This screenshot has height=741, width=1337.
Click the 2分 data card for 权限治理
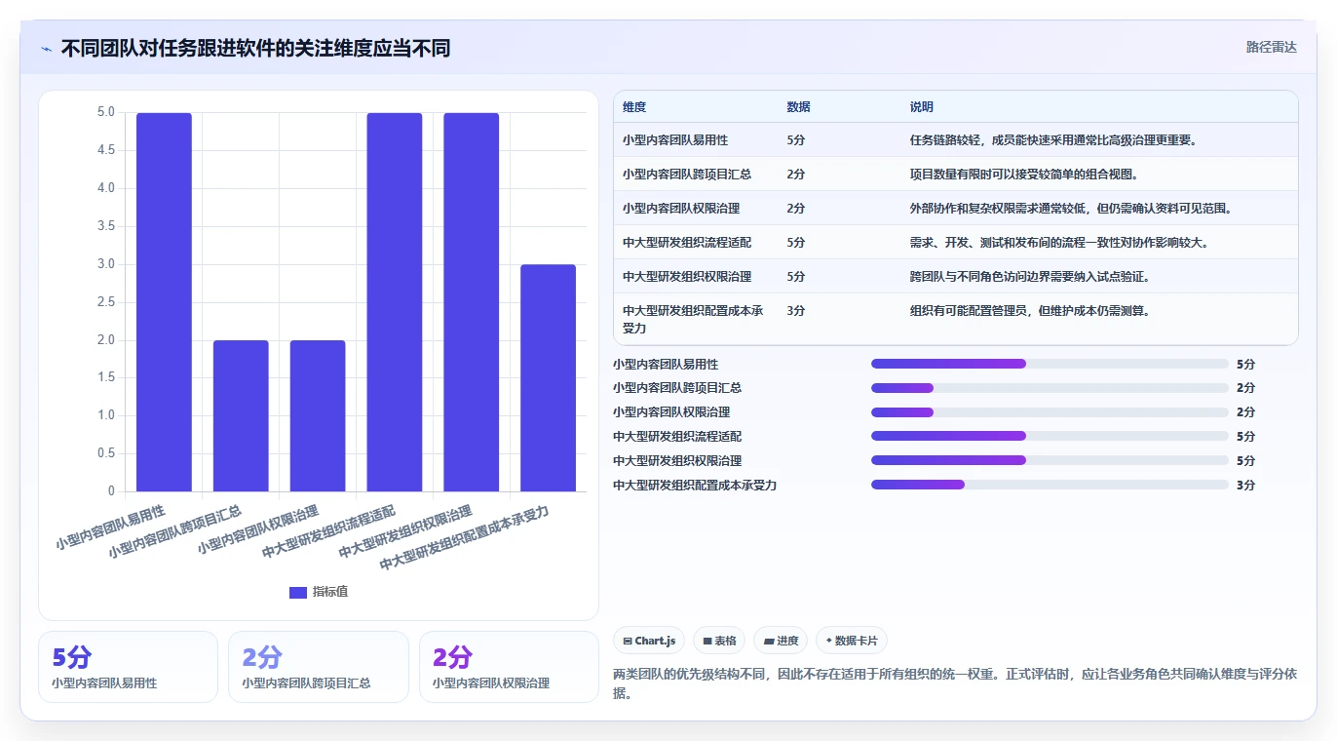(509, 667)
